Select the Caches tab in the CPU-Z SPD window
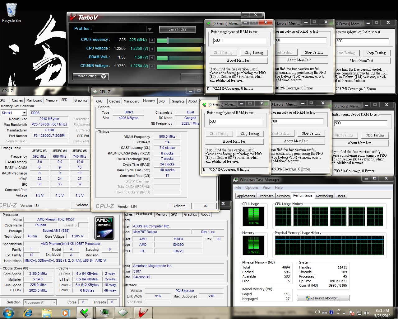 click(17, 100)
